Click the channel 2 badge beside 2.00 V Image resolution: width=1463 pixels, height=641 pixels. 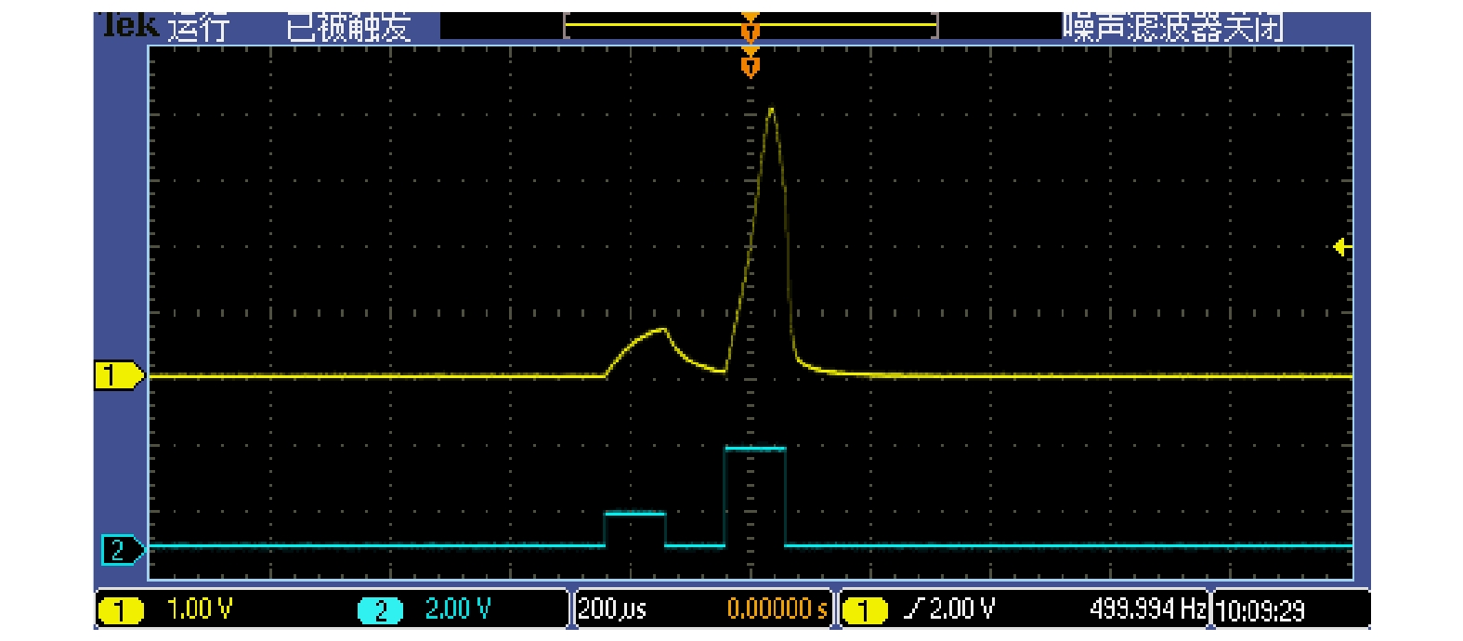[380, 610]
